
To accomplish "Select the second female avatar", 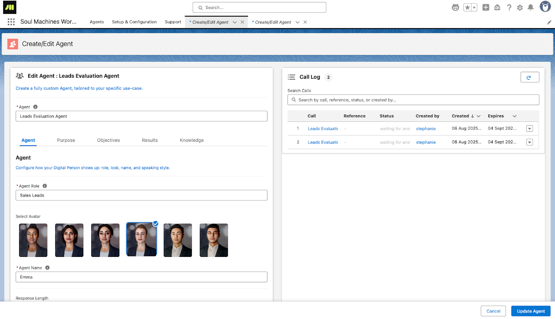I will 69,240.
